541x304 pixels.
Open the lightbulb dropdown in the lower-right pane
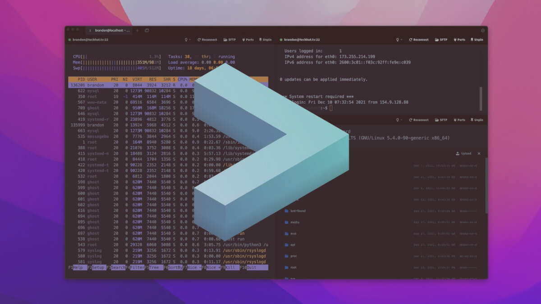399,120
